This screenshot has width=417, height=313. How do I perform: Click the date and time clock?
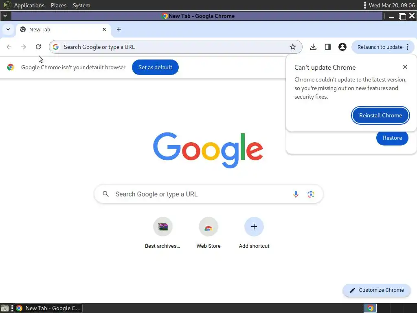392,5
